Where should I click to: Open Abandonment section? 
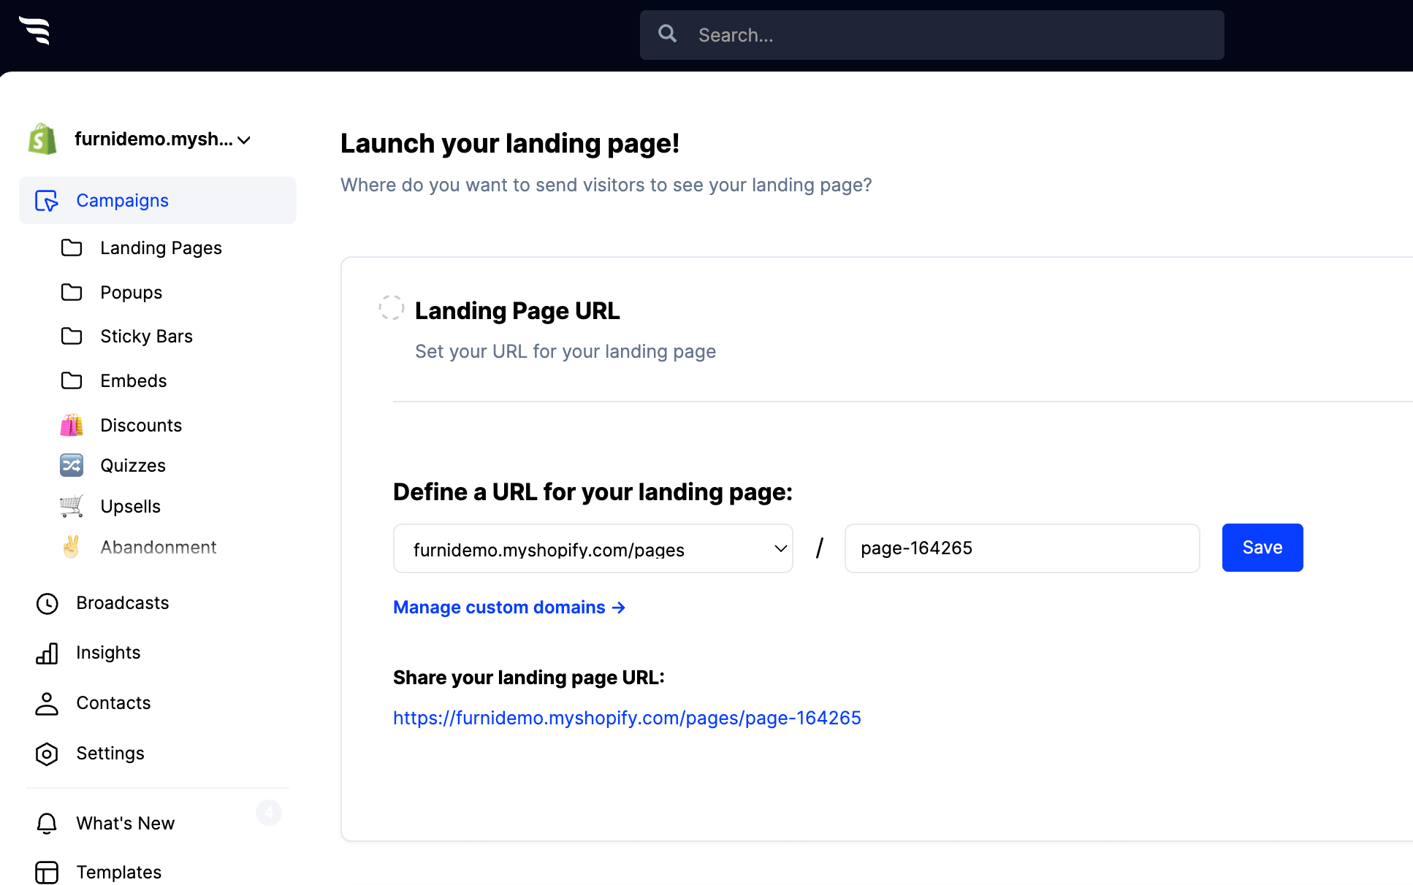tap(159, 548)
